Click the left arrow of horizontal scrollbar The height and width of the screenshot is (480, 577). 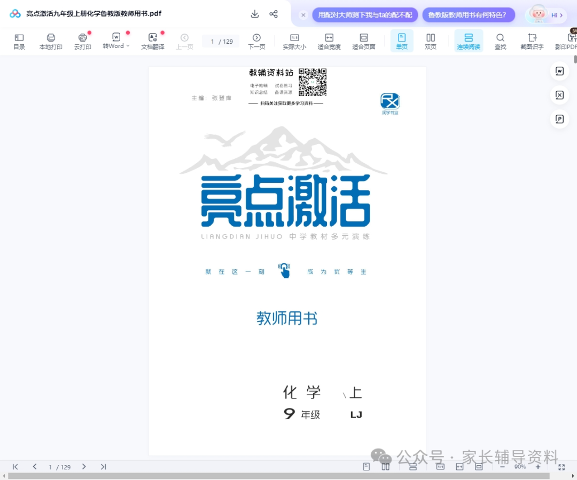[x=4, y=476]
